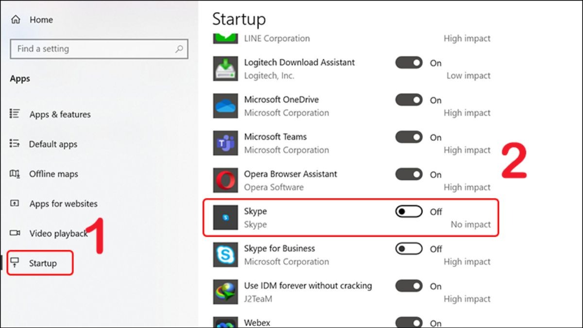Viewport: 583px width, 328px height.
Task: Click the Home icon in sidebar
Action: pos(16,20)
